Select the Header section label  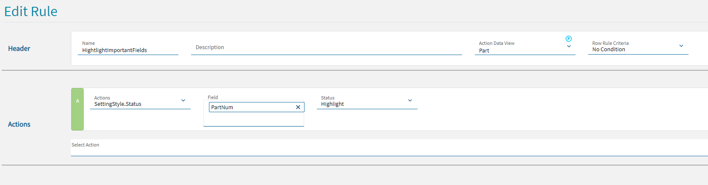click(19, 49)
